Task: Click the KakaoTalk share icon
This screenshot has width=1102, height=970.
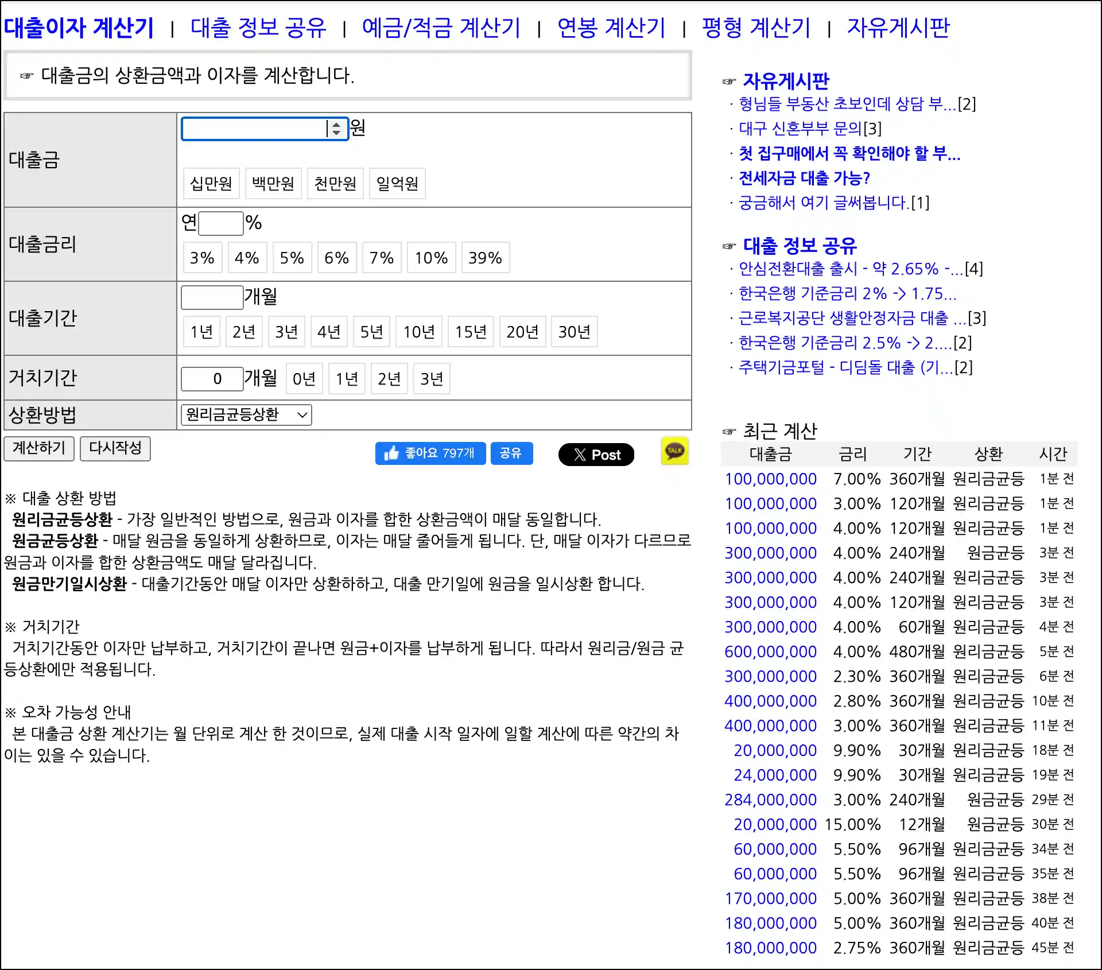Action: tap(674, 451)
